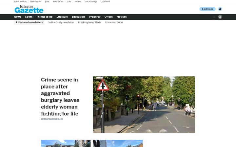
Task: Open the Sport menu
Action: click(29, 17)
